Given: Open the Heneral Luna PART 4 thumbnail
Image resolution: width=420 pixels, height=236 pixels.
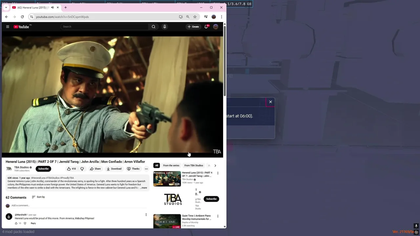Looking at the screenshot, I should click(167, 179).
